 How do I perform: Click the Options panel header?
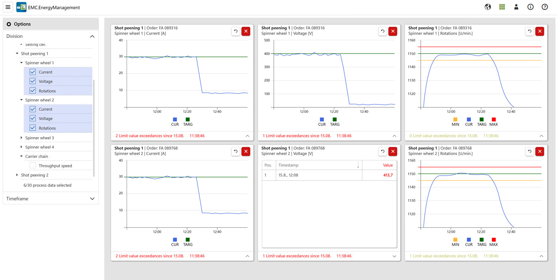[x=51, y=24]
